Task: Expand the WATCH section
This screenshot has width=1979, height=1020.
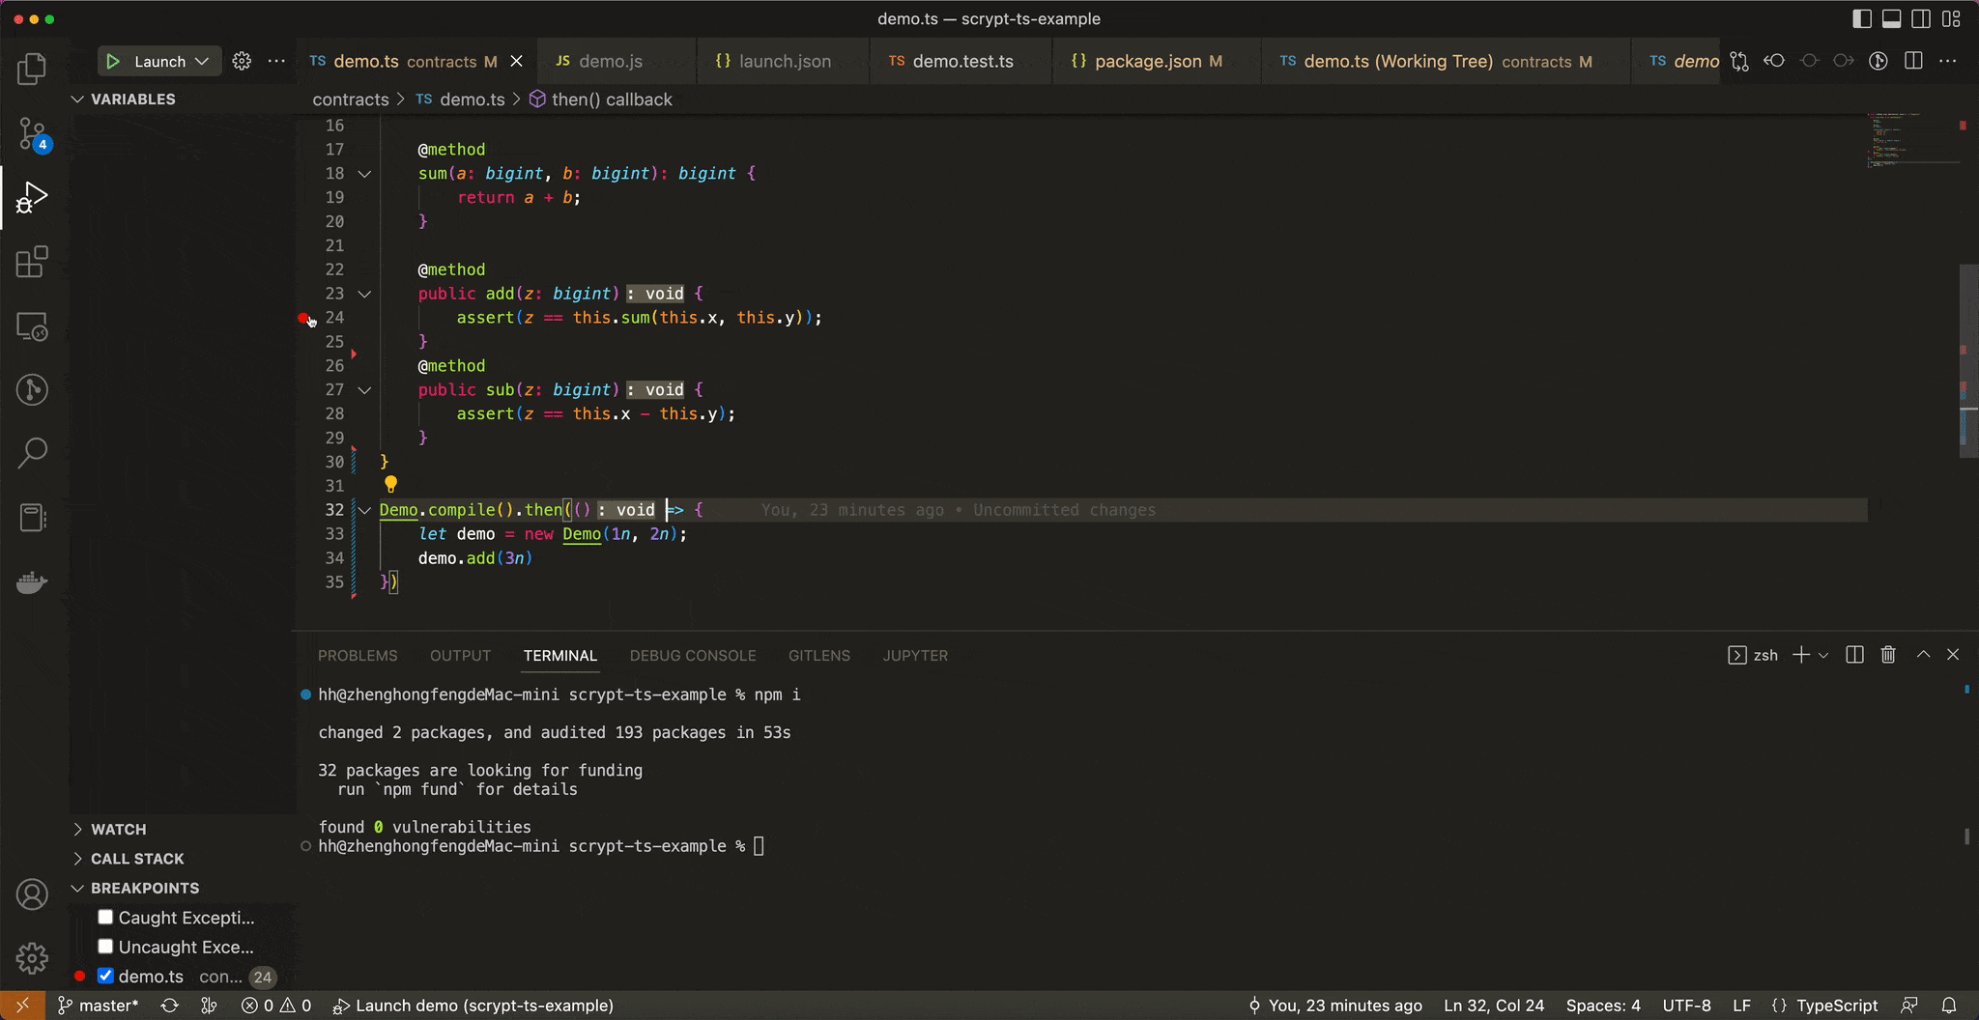Action: (118, 830)
